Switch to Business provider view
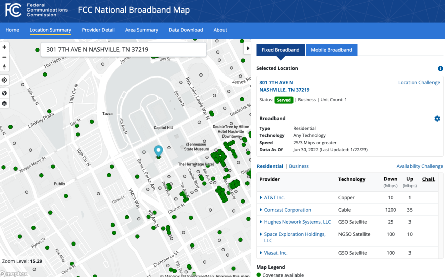This screenshot has width=445, height=277. (x=299, y=166)
